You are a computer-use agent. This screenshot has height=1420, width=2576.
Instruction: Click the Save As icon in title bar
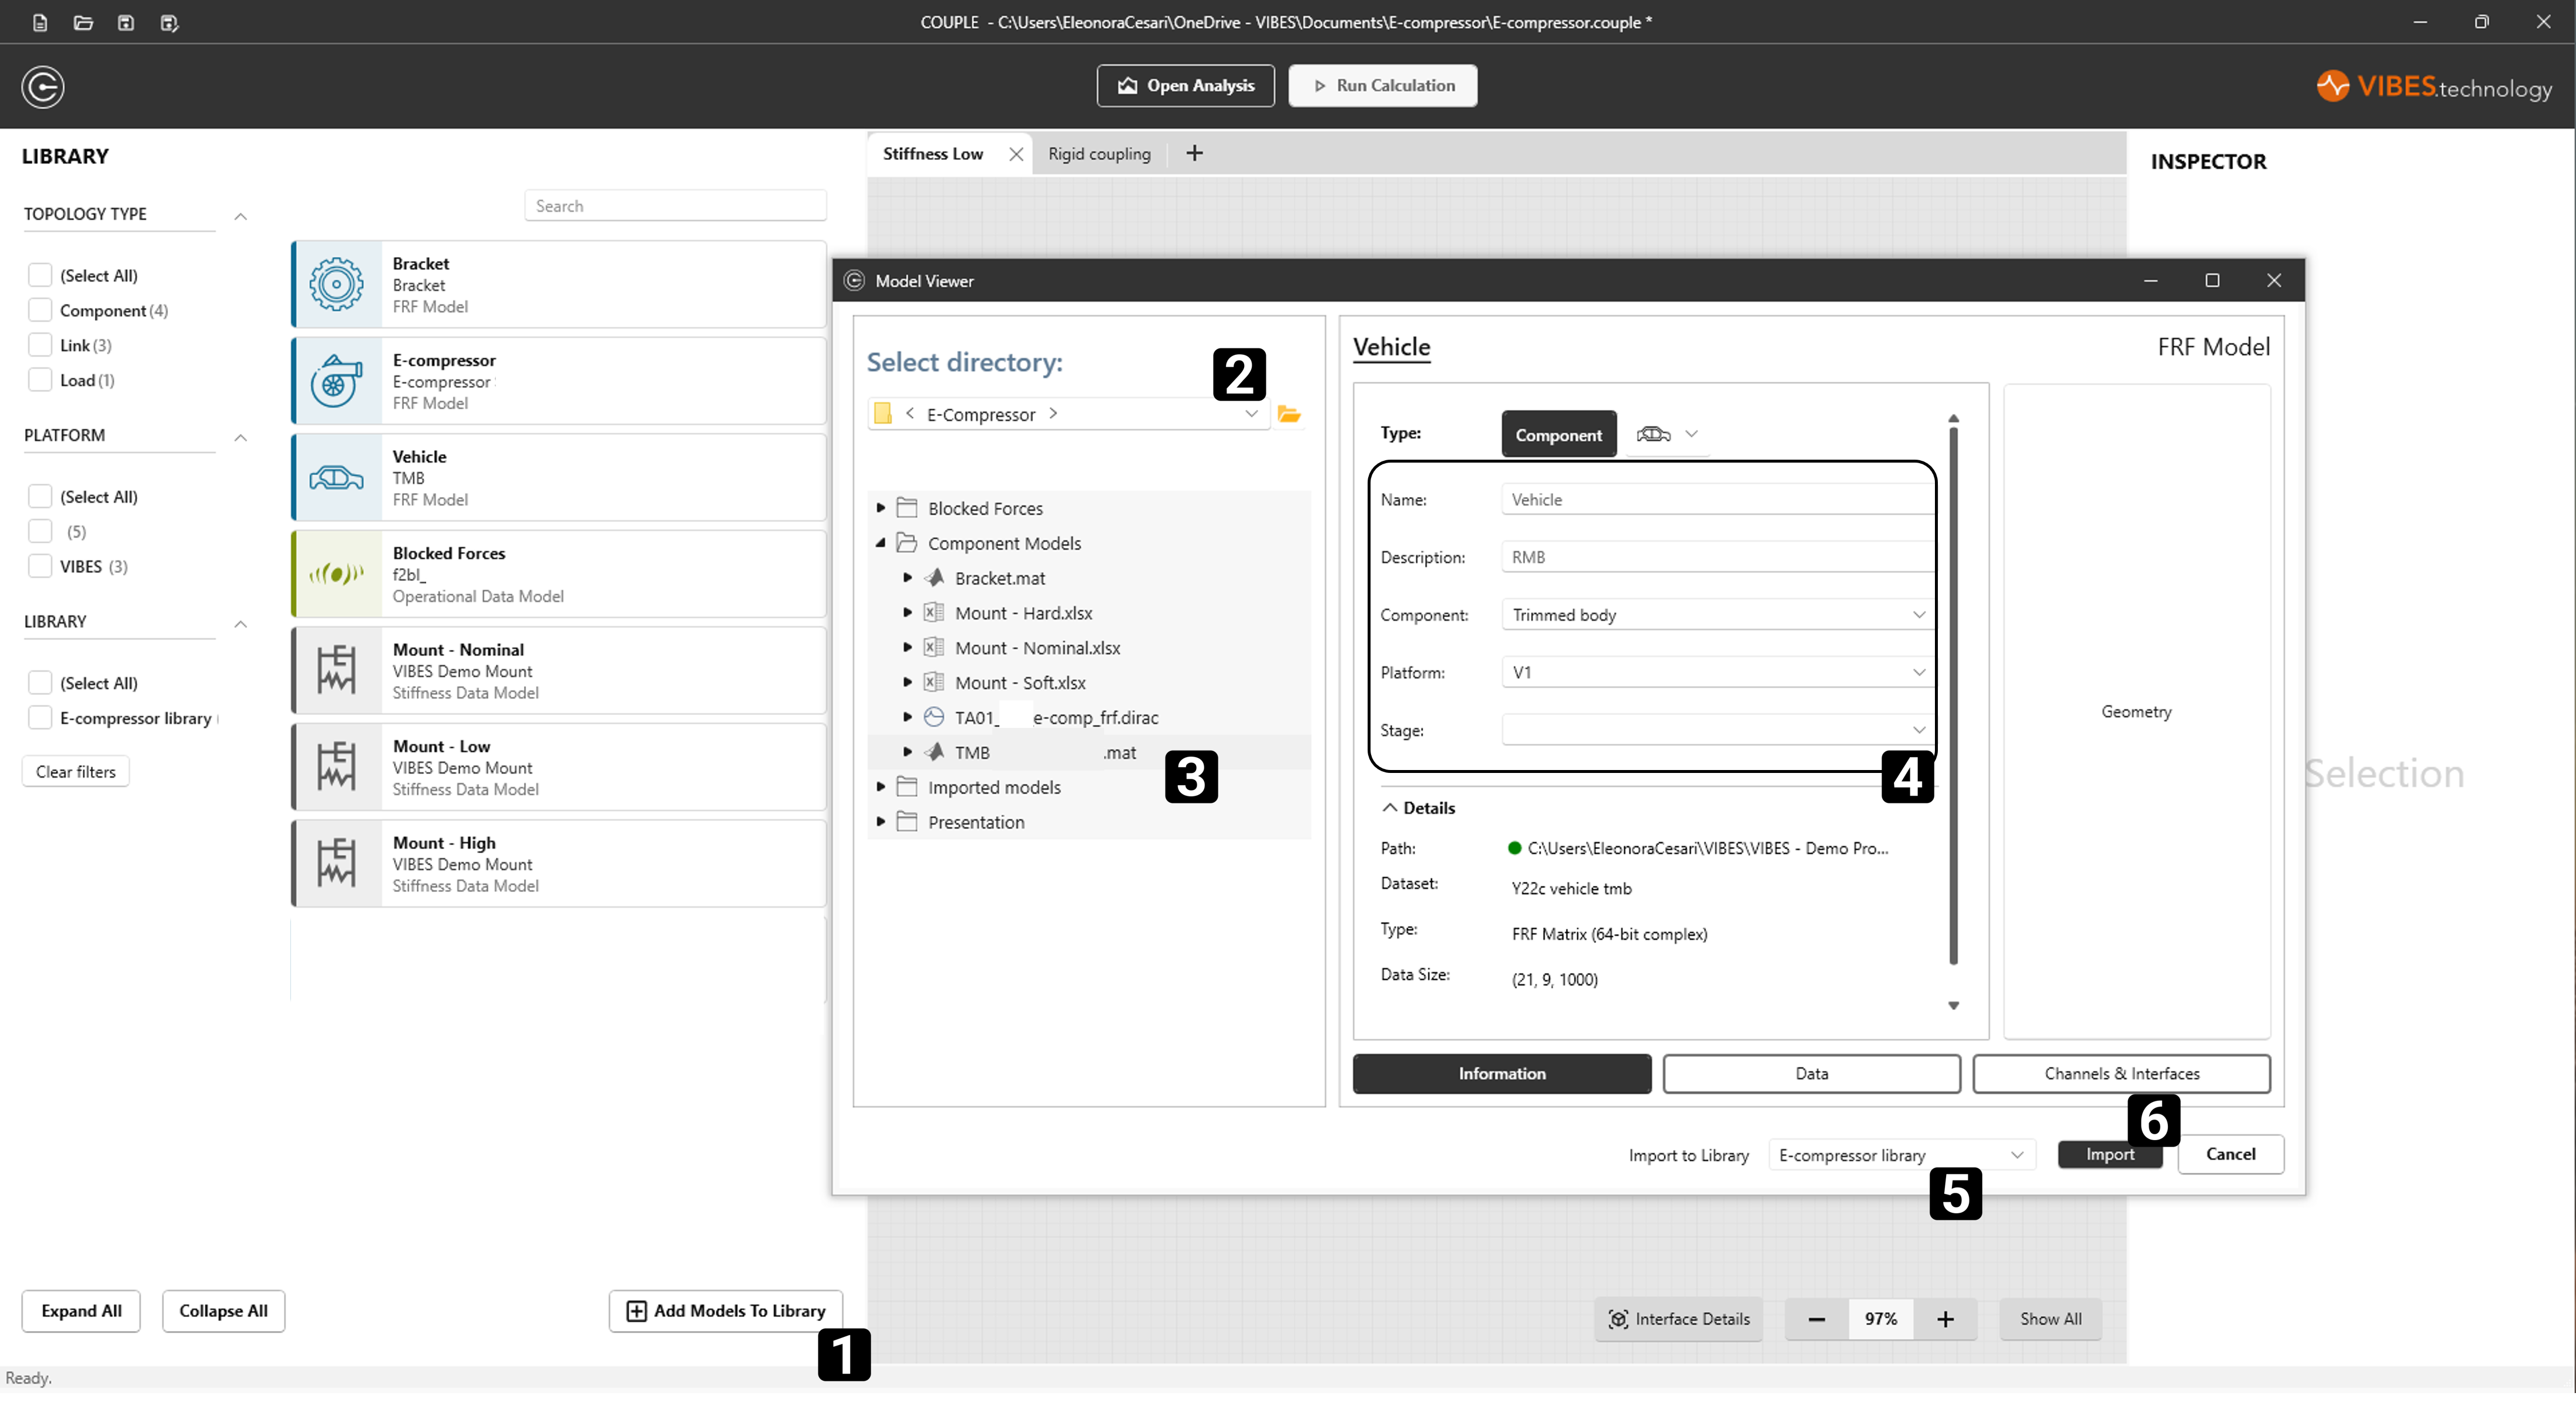[x=169, y=22]
